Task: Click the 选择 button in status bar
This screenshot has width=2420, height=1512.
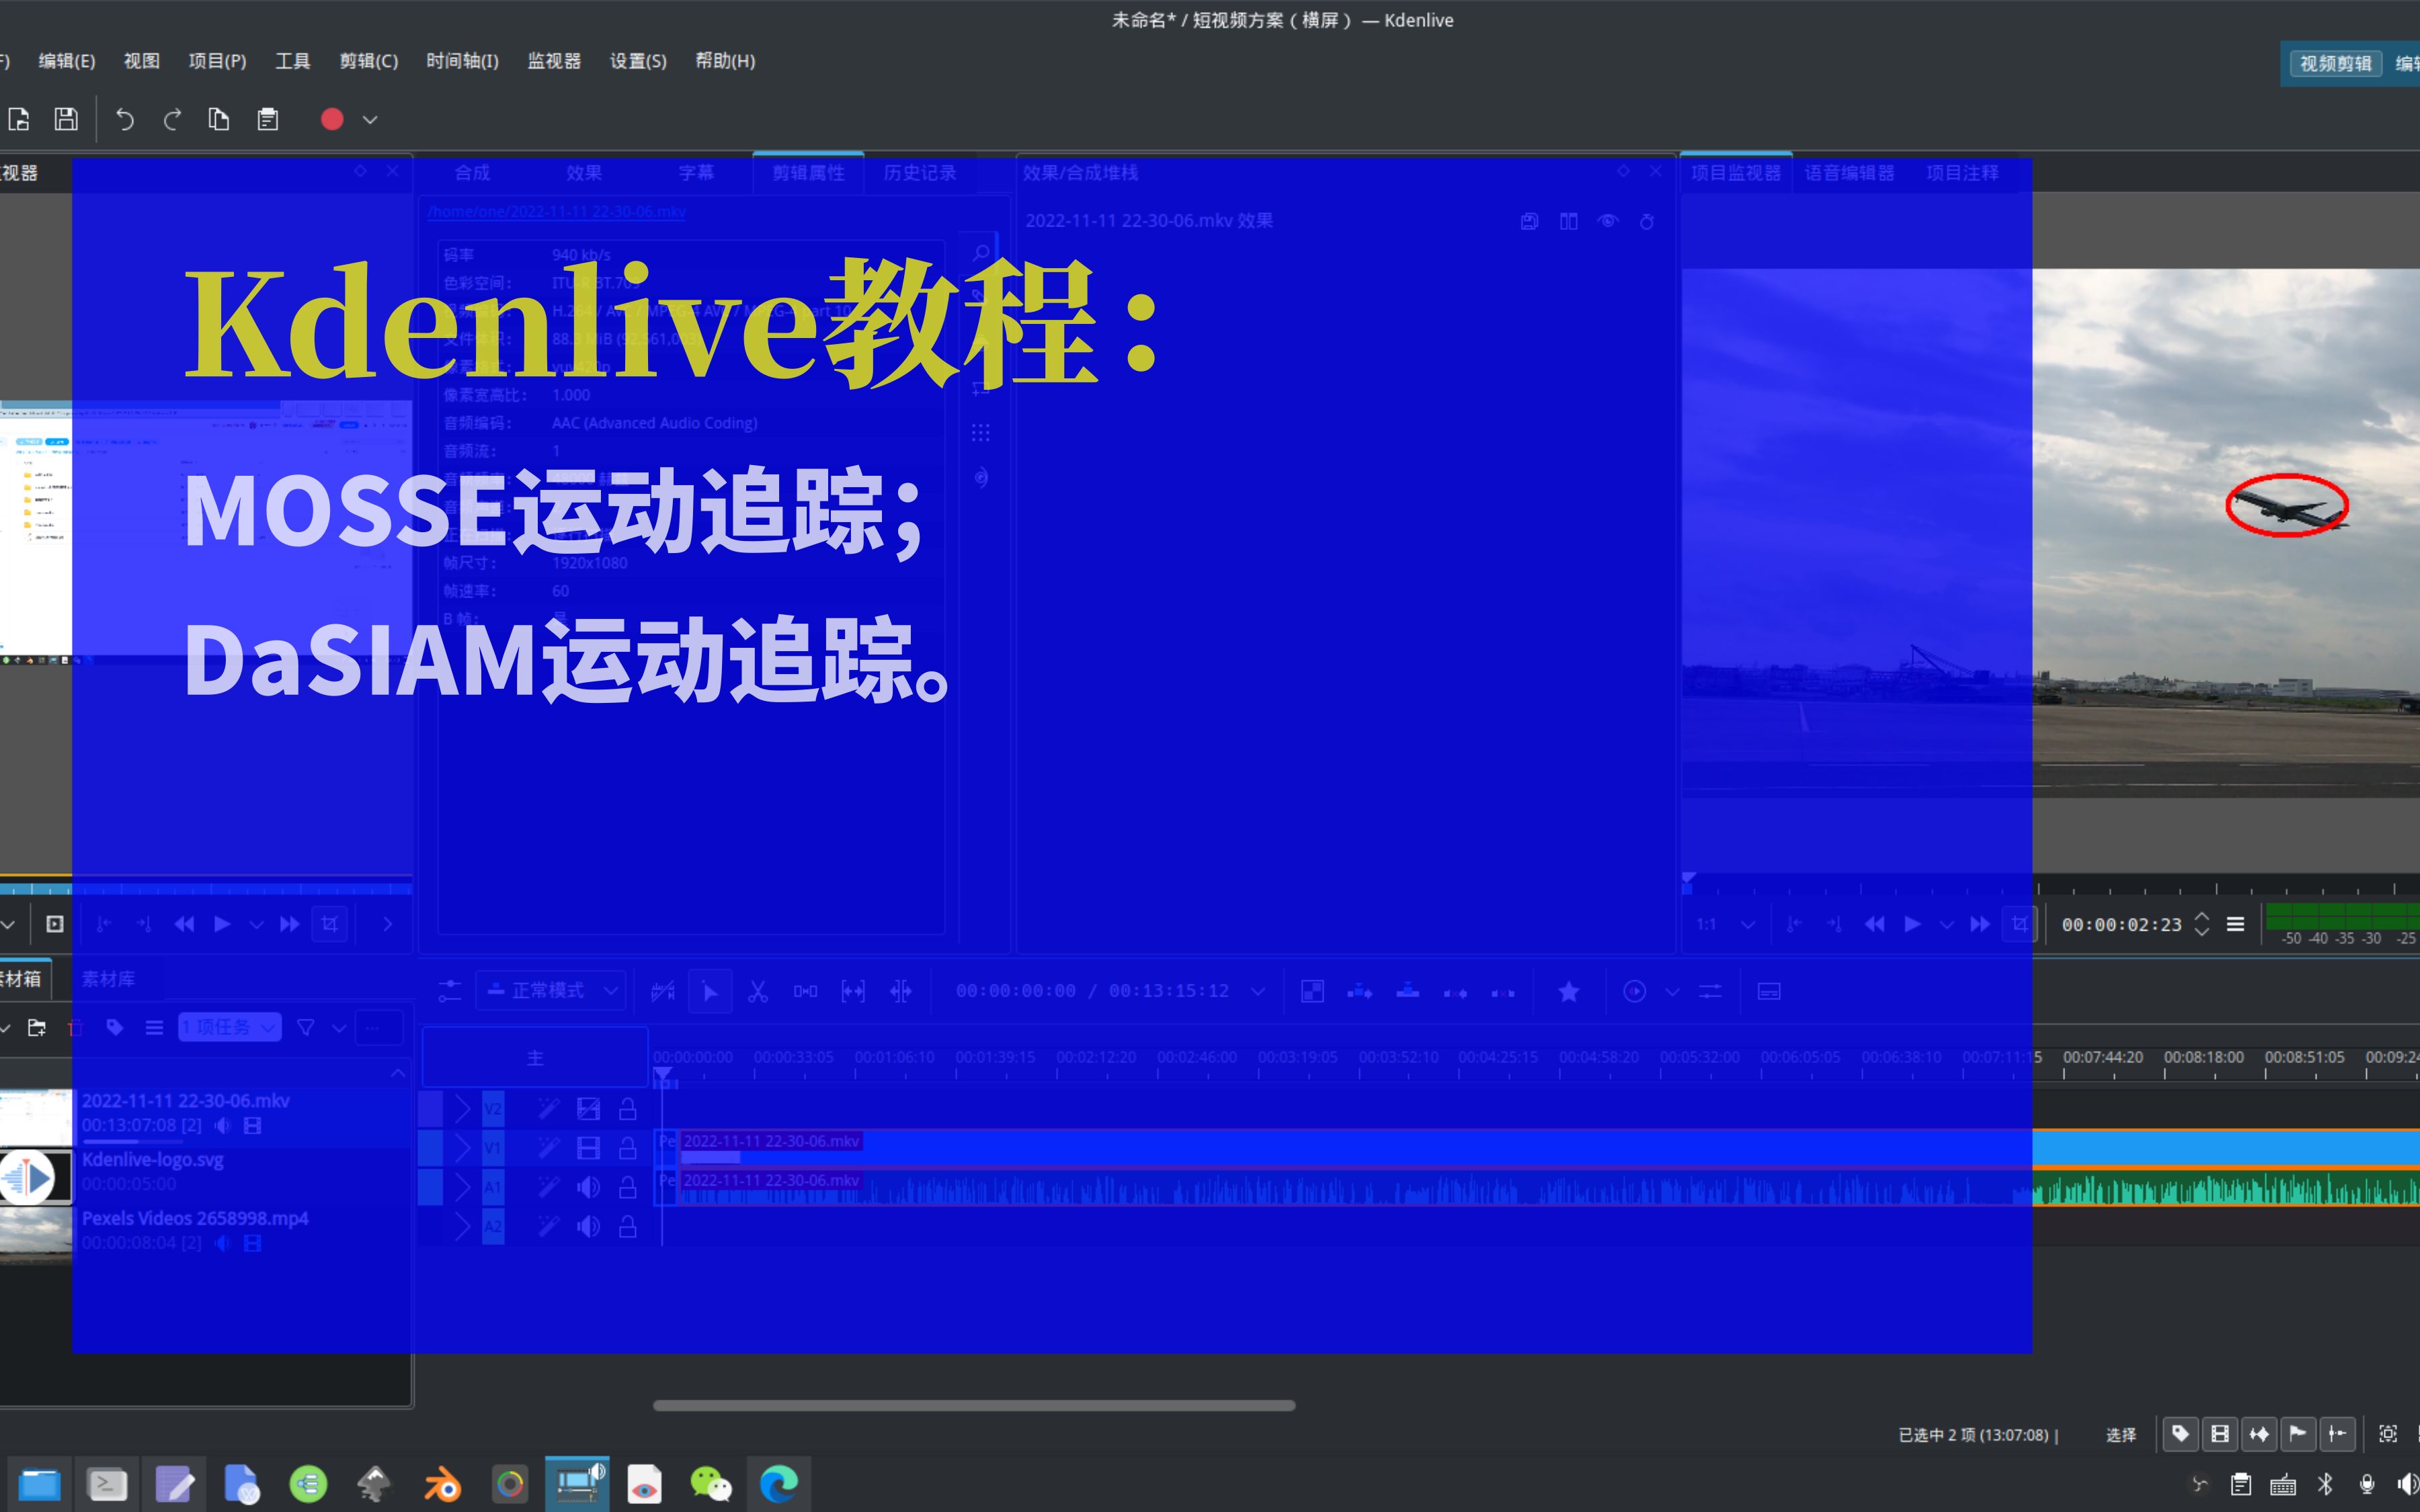Action: [x=2121, y=1433]
